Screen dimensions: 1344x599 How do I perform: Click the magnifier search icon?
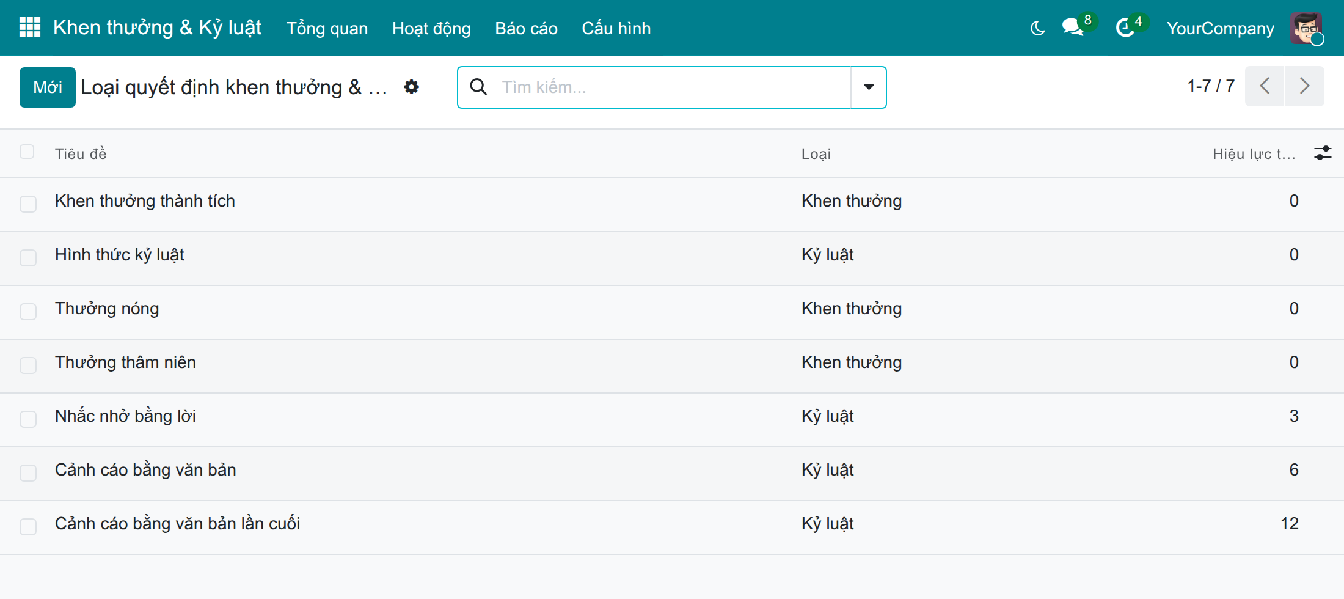pos(479,87)
